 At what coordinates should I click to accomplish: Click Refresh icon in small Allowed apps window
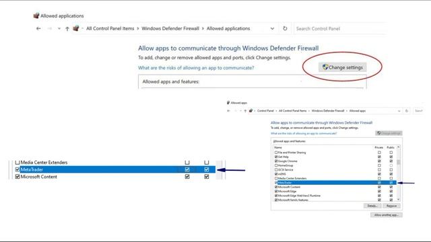pos(407,111)
